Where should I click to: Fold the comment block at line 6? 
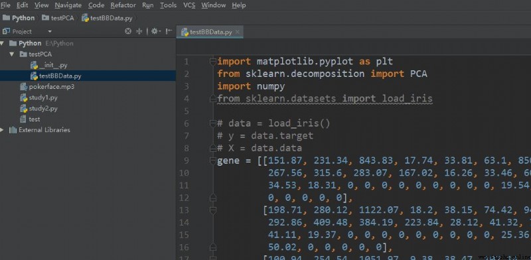(212, 123)
